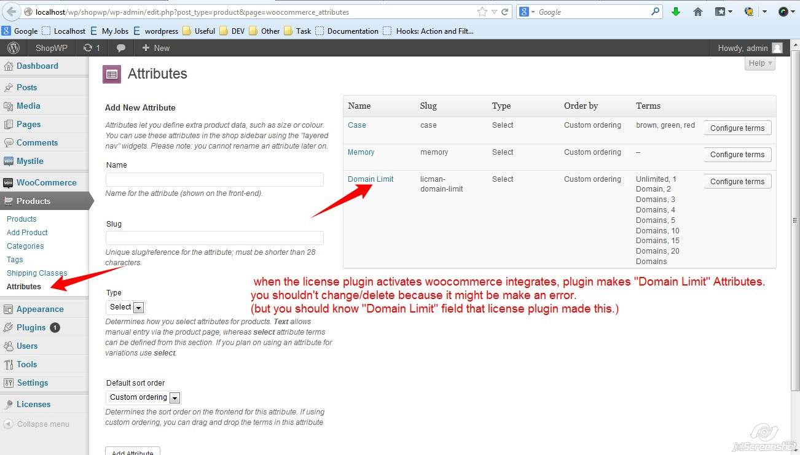
Task: Click the Users sidebar icon
Action: (x=9, y=346)
